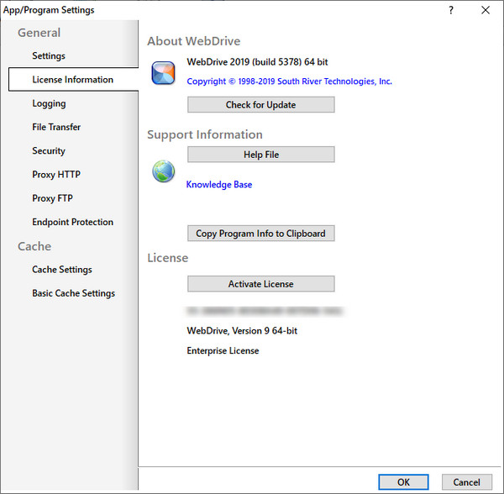Image resolution: width=504 pixels, height=494 pixels.
Task: Click the General section heading
Action: [x=39, y=33]
